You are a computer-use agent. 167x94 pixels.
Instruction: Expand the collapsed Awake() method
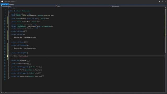(x=8, y=31)
